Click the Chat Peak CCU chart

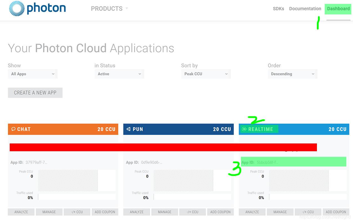[77, 180]
